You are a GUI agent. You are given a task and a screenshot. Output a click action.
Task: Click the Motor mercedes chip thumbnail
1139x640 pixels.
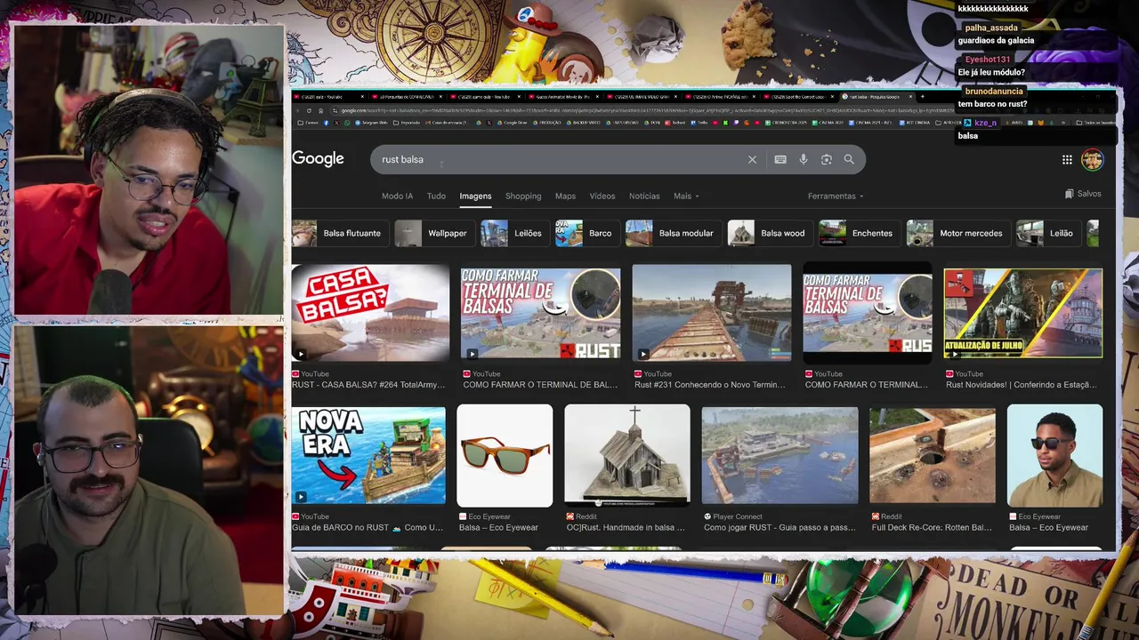(920, 233)
